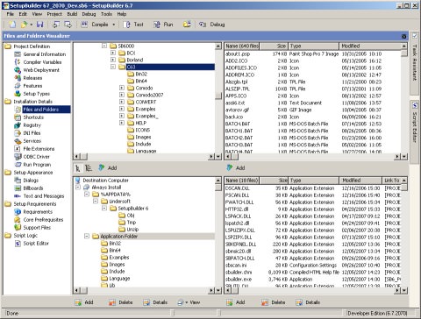Select the Web Deployment icon
The width and height of the screenshot is (421, 319).
(18, 70)
